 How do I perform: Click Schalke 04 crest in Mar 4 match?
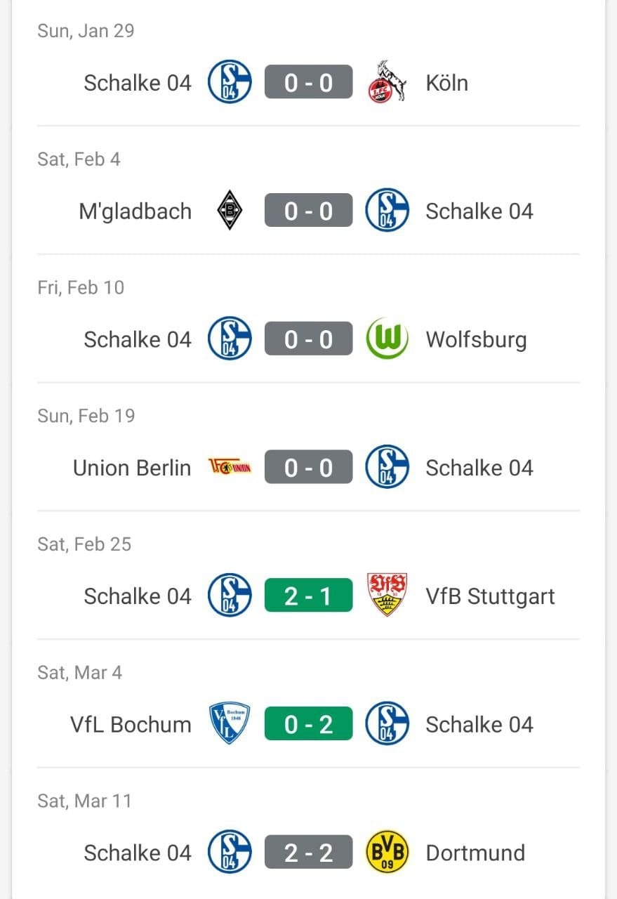(x=387, y=724)
